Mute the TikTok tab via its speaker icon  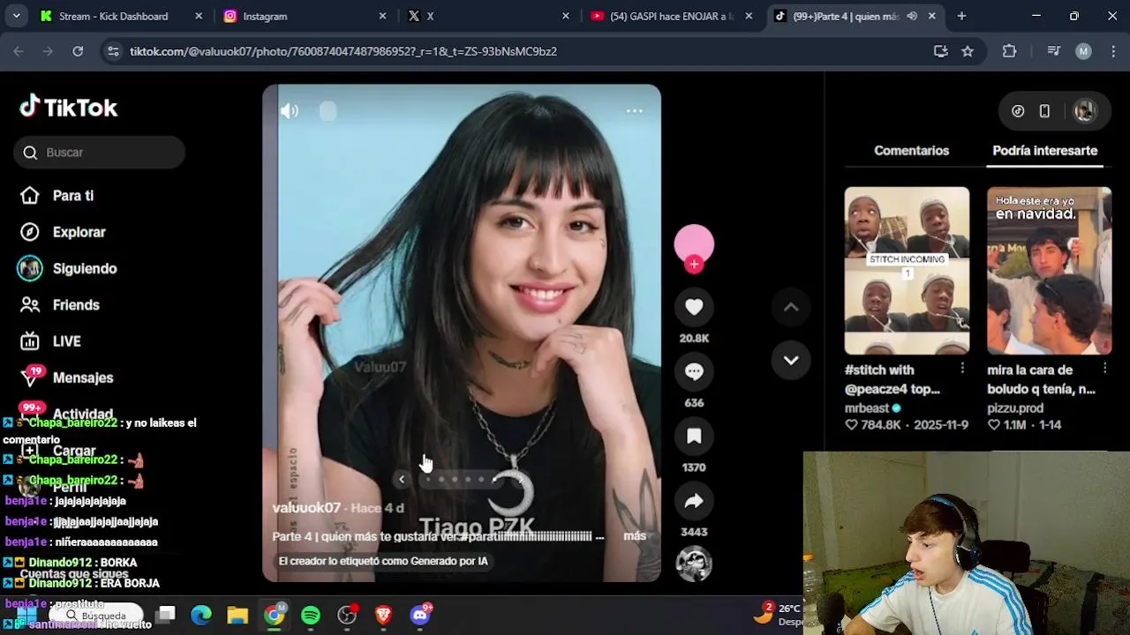point(912,16)
